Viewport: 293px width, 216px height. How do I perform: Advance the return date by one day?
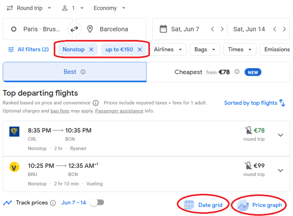tap(284, 29)
